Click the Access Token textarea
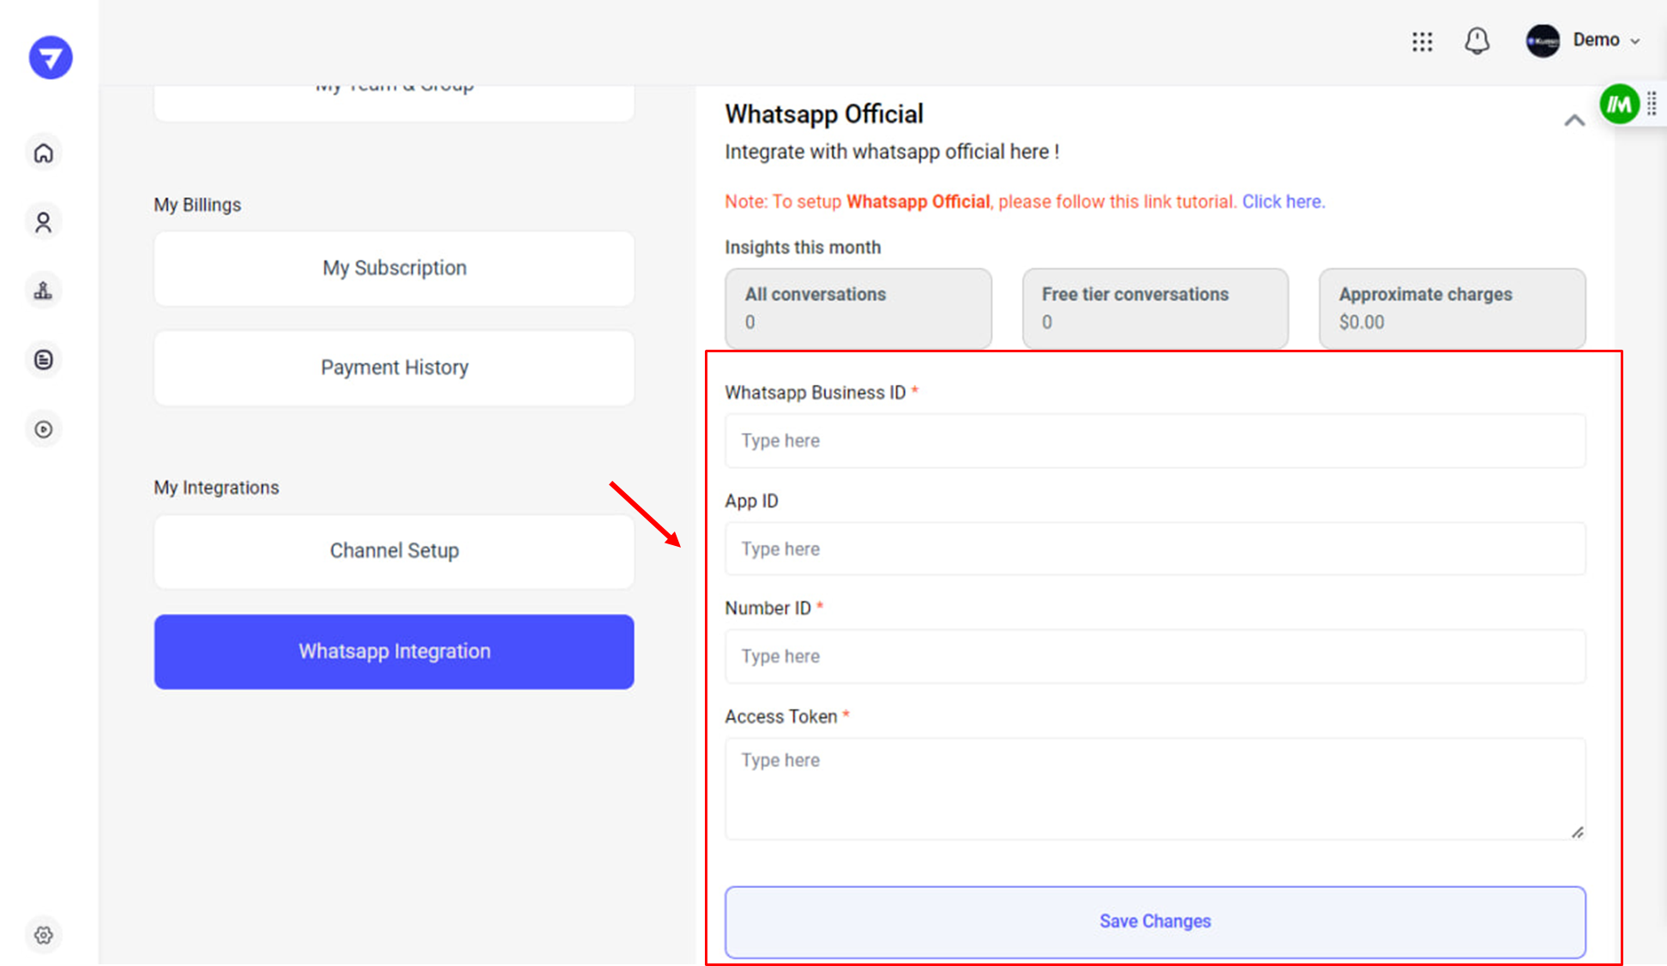1667x966 pixels. pyautogui.click(x=1154, y=789)
